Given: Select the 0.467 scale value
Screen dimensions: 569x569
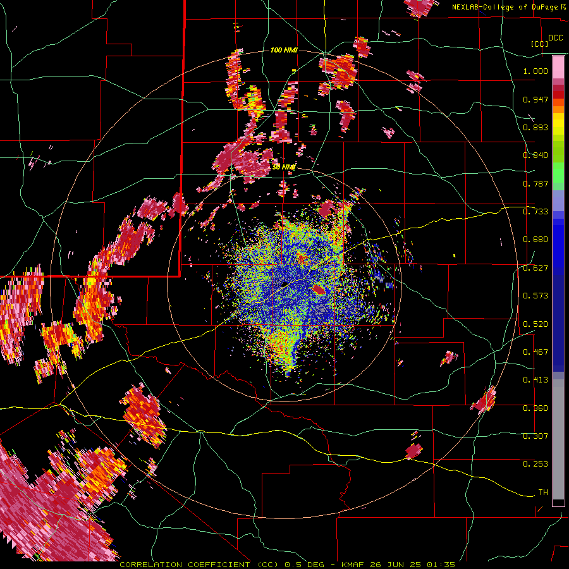Looking at the screenshot, I should [x=535, y=352].
